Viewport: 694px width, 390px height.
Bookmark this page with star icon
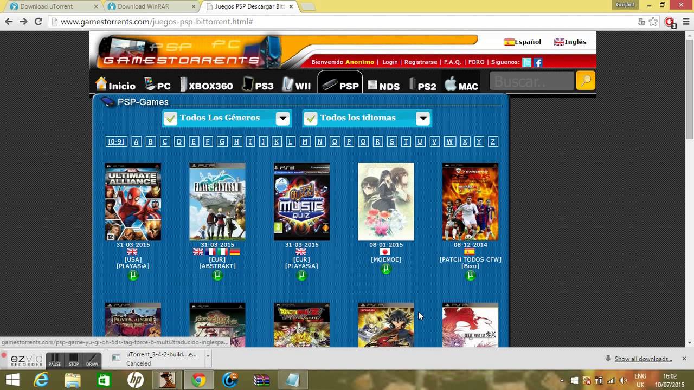pyautogui.click(x=653, y=22)
